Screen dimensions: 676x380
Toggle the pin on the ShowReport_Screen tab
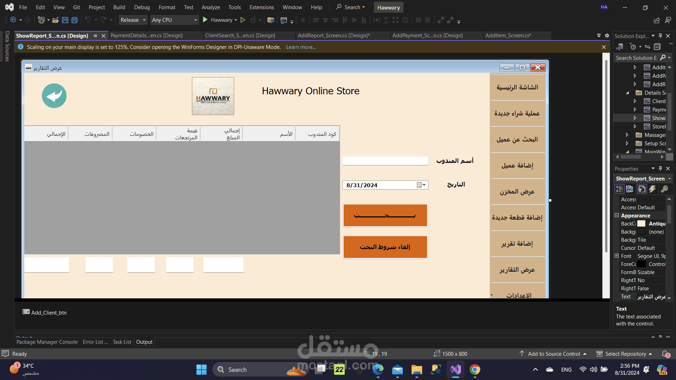[x=95, y=36]
